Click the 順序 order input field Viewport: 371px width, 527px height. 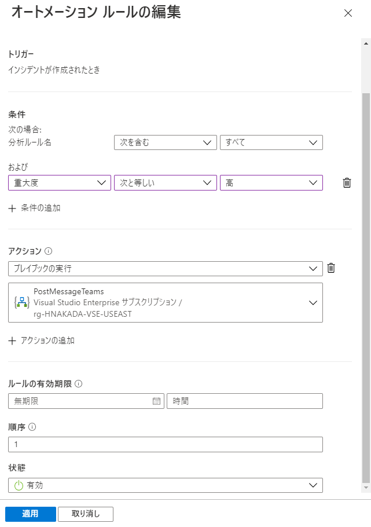[166, 444]
